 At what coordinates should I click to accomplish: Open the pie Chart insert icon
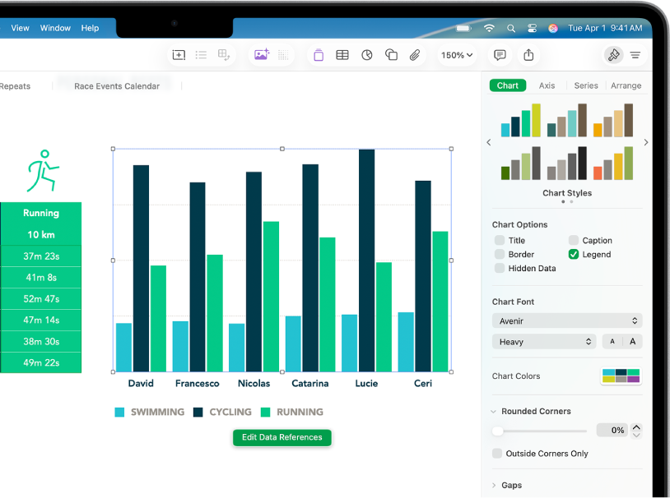point(367,54)
